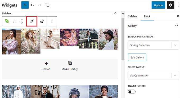Switch to the Block tab
Screen dimensions: 180x98
[147, 16]
